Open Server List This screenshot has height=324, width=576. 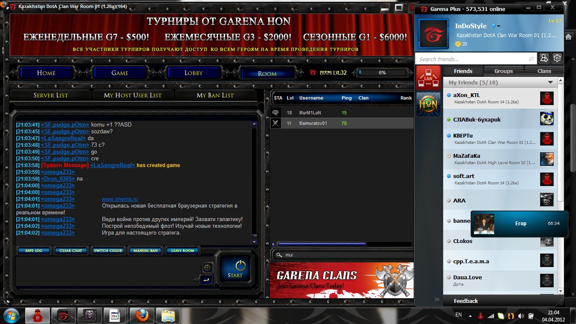point(51,95)
